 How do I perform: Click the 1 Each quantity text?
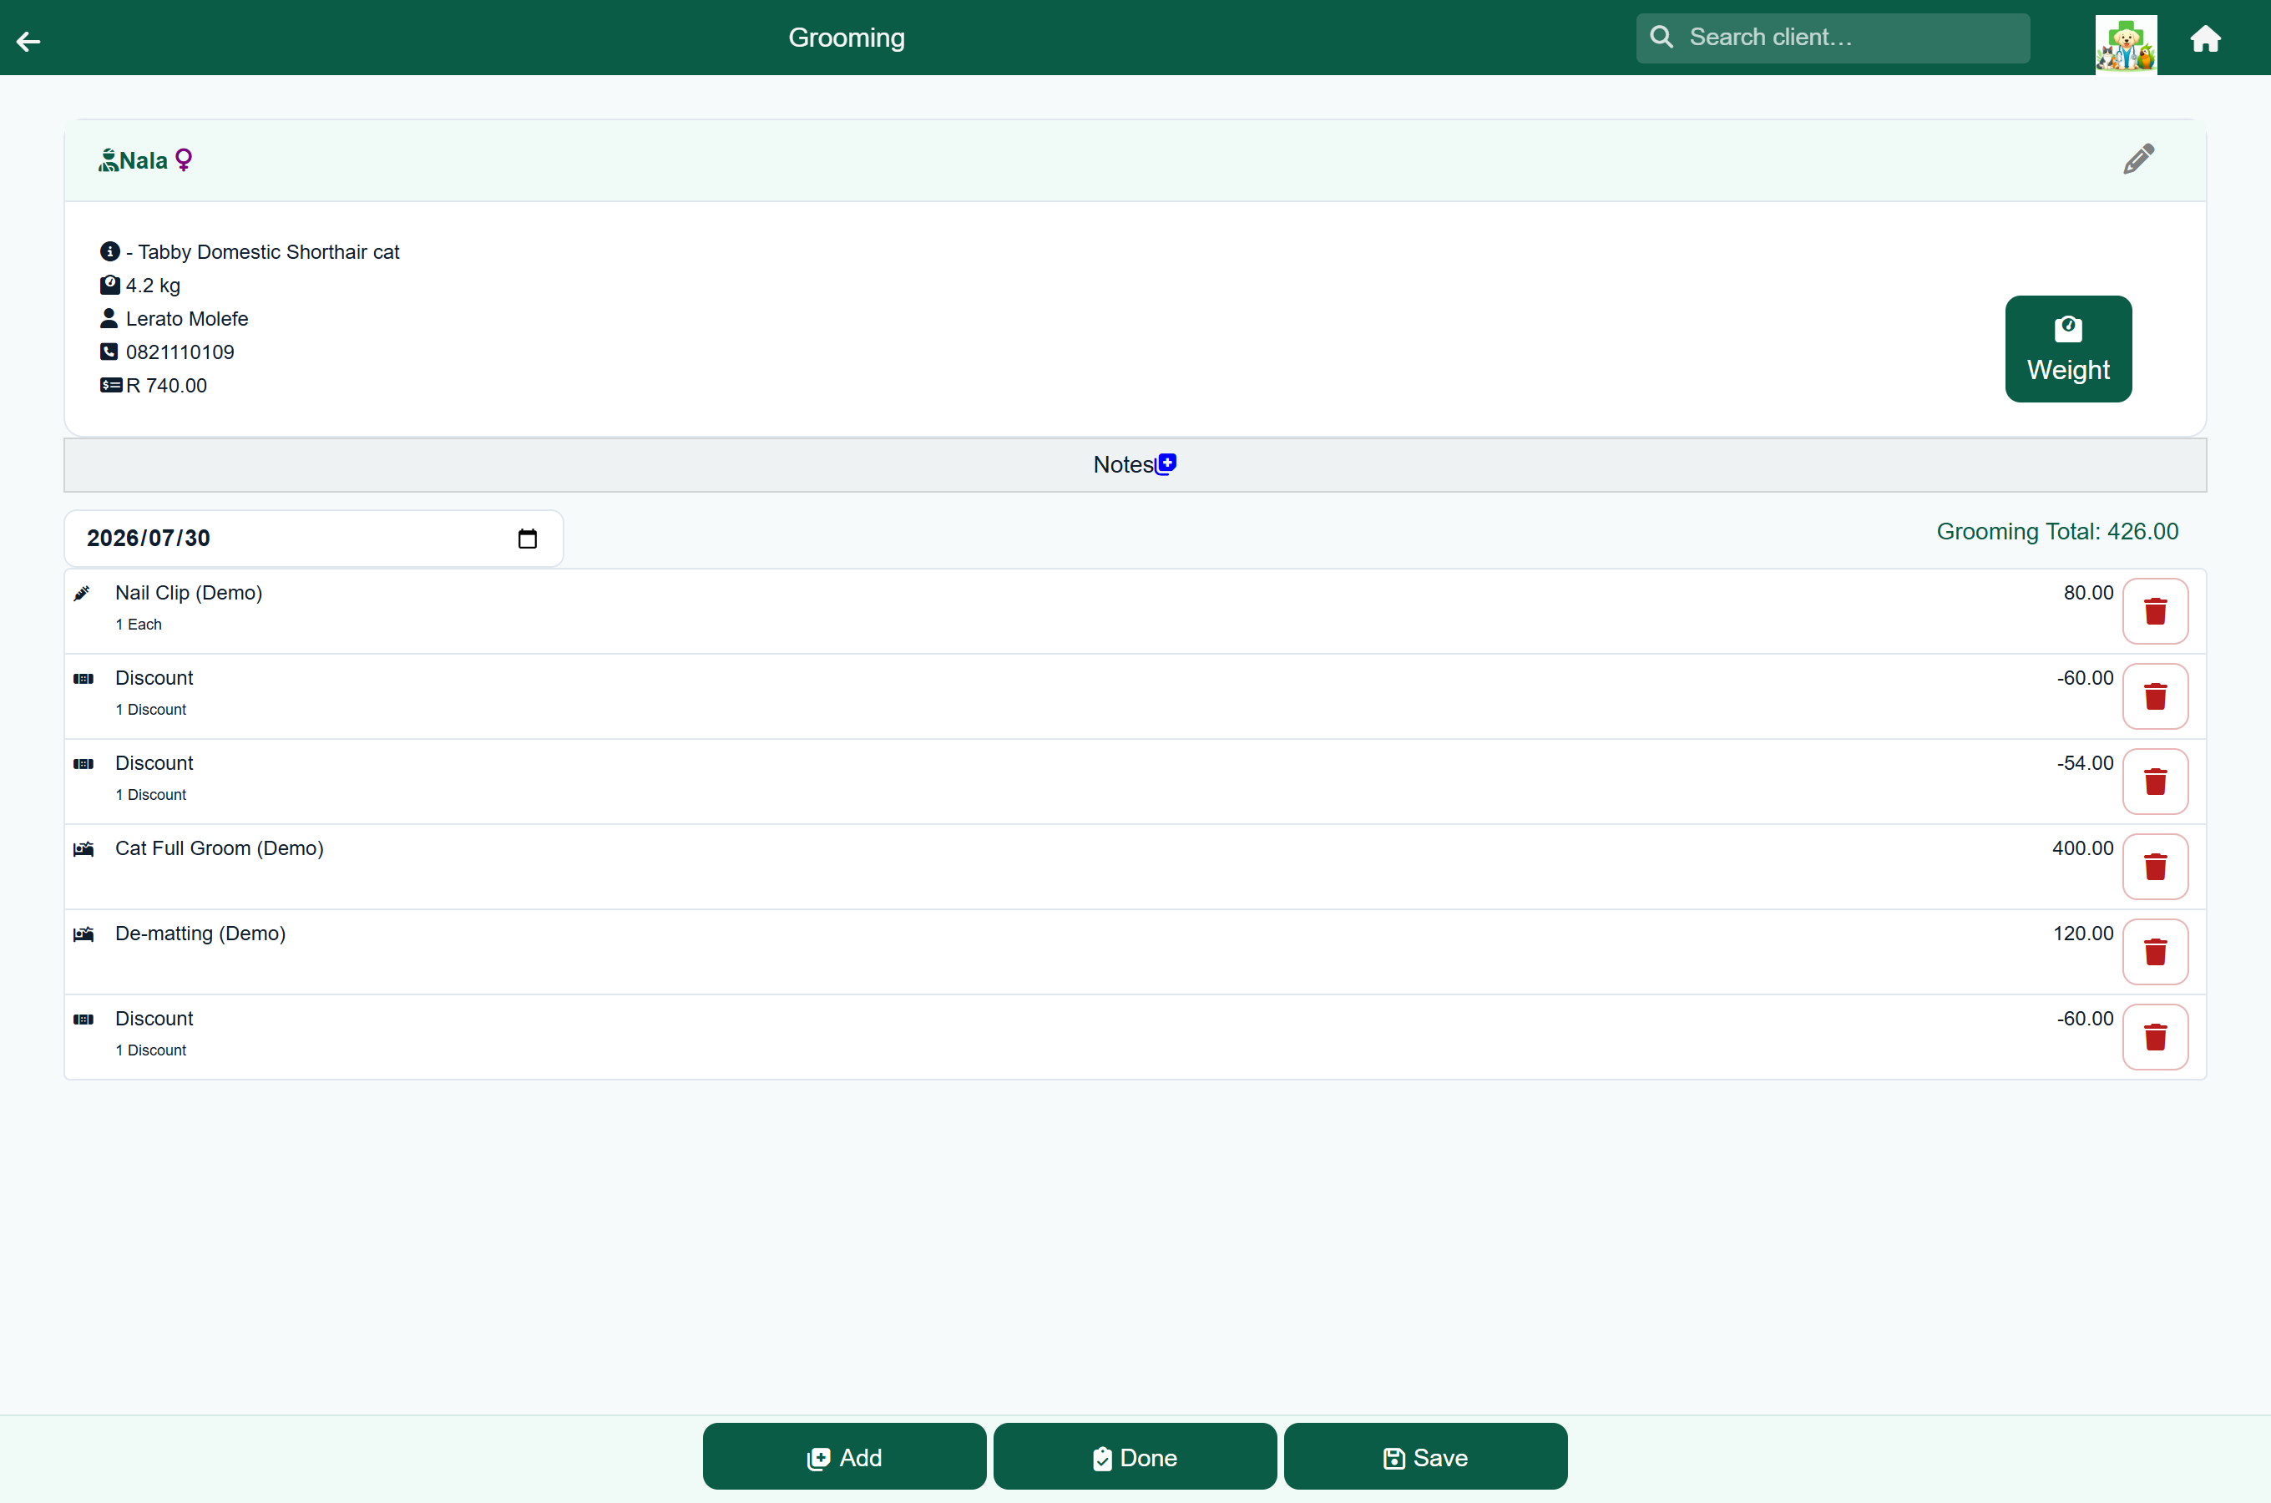click(139, 624)
